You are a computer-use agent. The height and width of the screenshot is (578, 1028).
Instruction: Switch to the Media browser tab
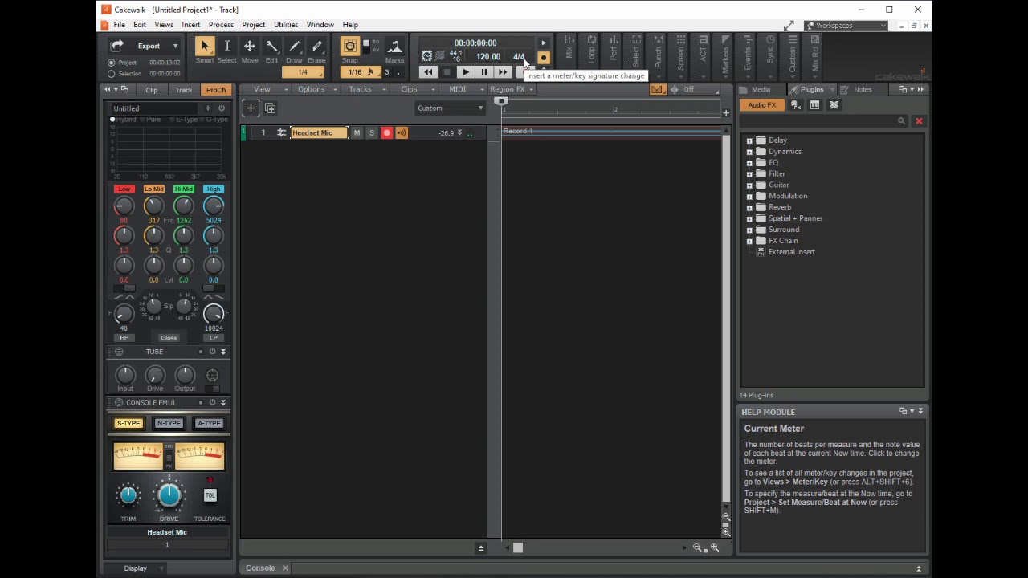point(761,90)
